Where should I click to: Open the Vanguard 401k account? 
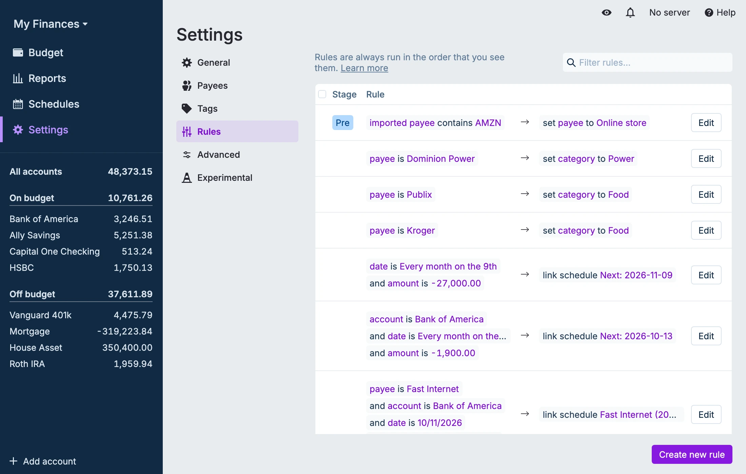click(x=81, y=315)
